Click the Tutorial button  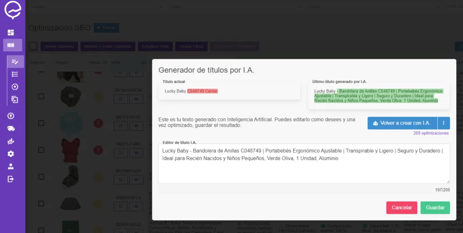[x=107, y=28]
